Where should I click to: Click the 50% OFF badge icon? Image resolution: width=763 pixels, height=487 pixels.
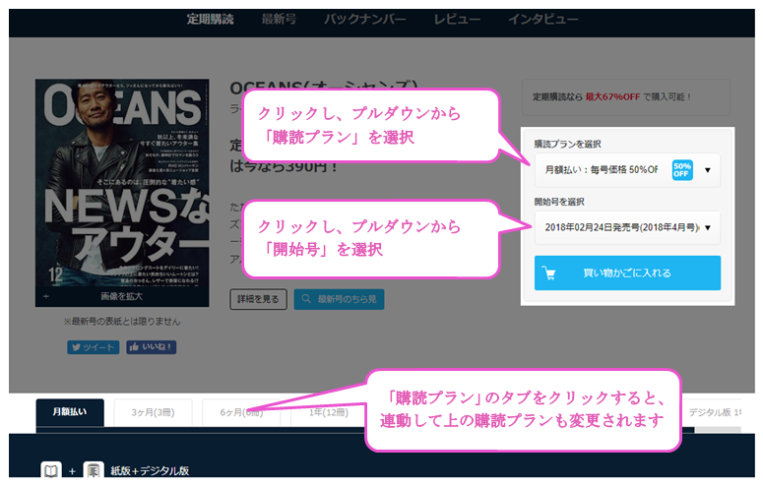point(682,170)
